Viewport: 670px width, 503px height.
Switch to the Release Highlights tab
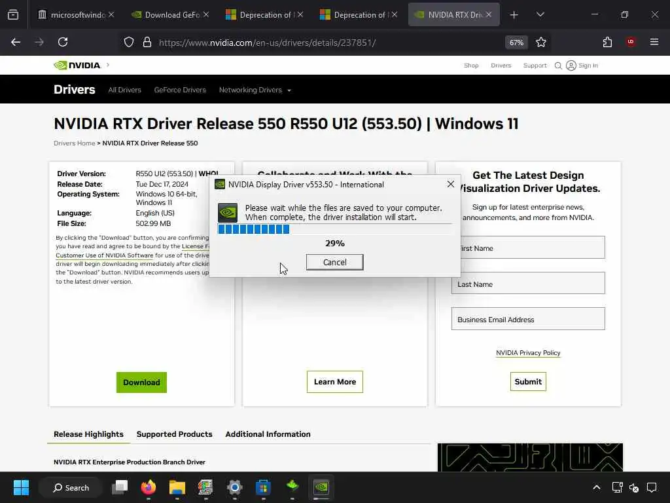pos(88,434)
